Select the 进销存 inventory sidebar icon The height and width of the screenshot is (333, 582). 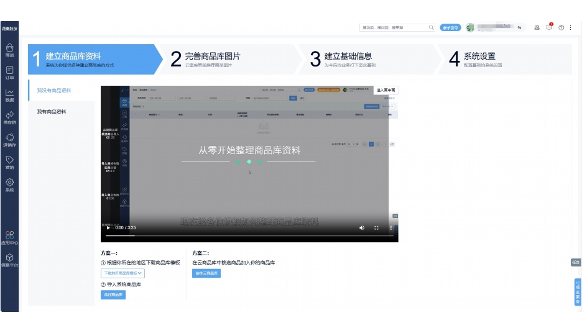pyautogui.click(x=9, y=140)
